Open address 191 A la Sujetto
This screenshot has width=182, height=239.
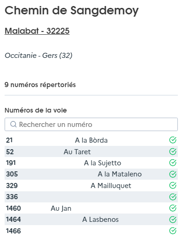pyautogui.click(x=91, y=163)
